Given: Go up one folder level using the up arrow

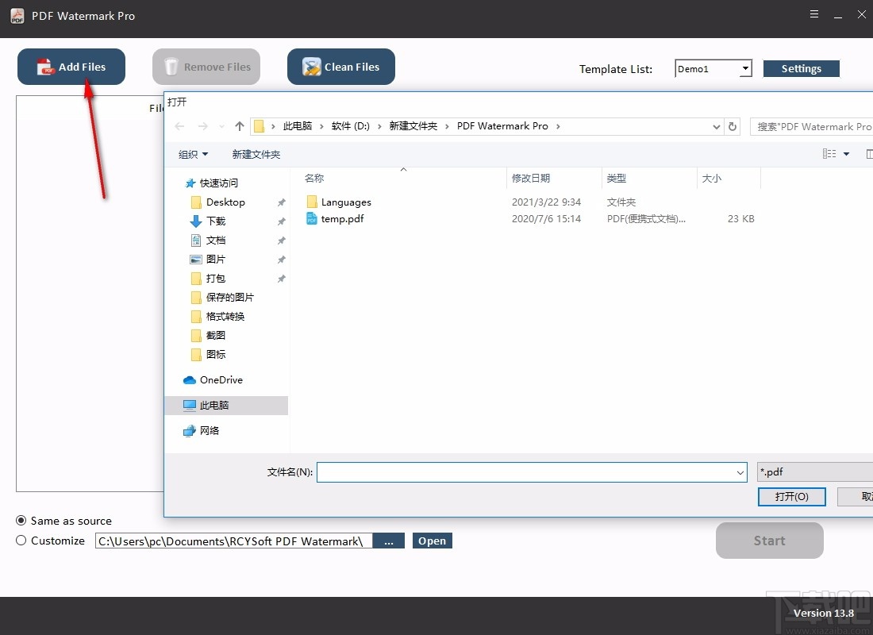Looking at the screenshot, I should click(x=239, y=126).
